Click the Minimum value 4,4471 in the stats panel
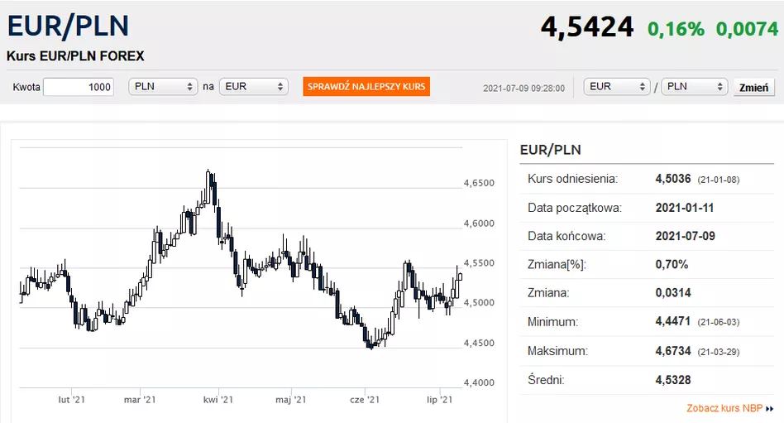The width and height of the screenshot is (784, 423). click(x=673, y=322)
